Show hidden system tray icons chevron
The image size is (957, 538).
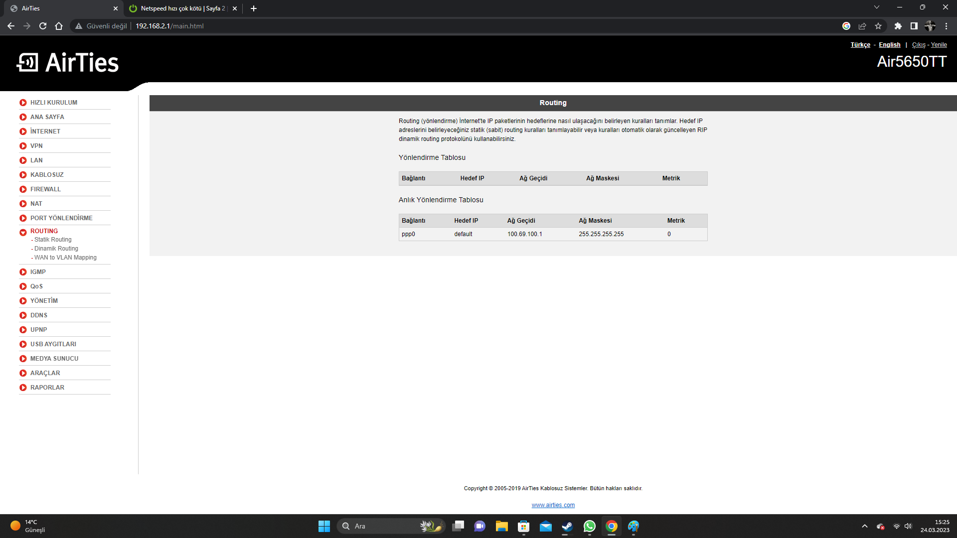pyautogui.click(x=865, y=526)
